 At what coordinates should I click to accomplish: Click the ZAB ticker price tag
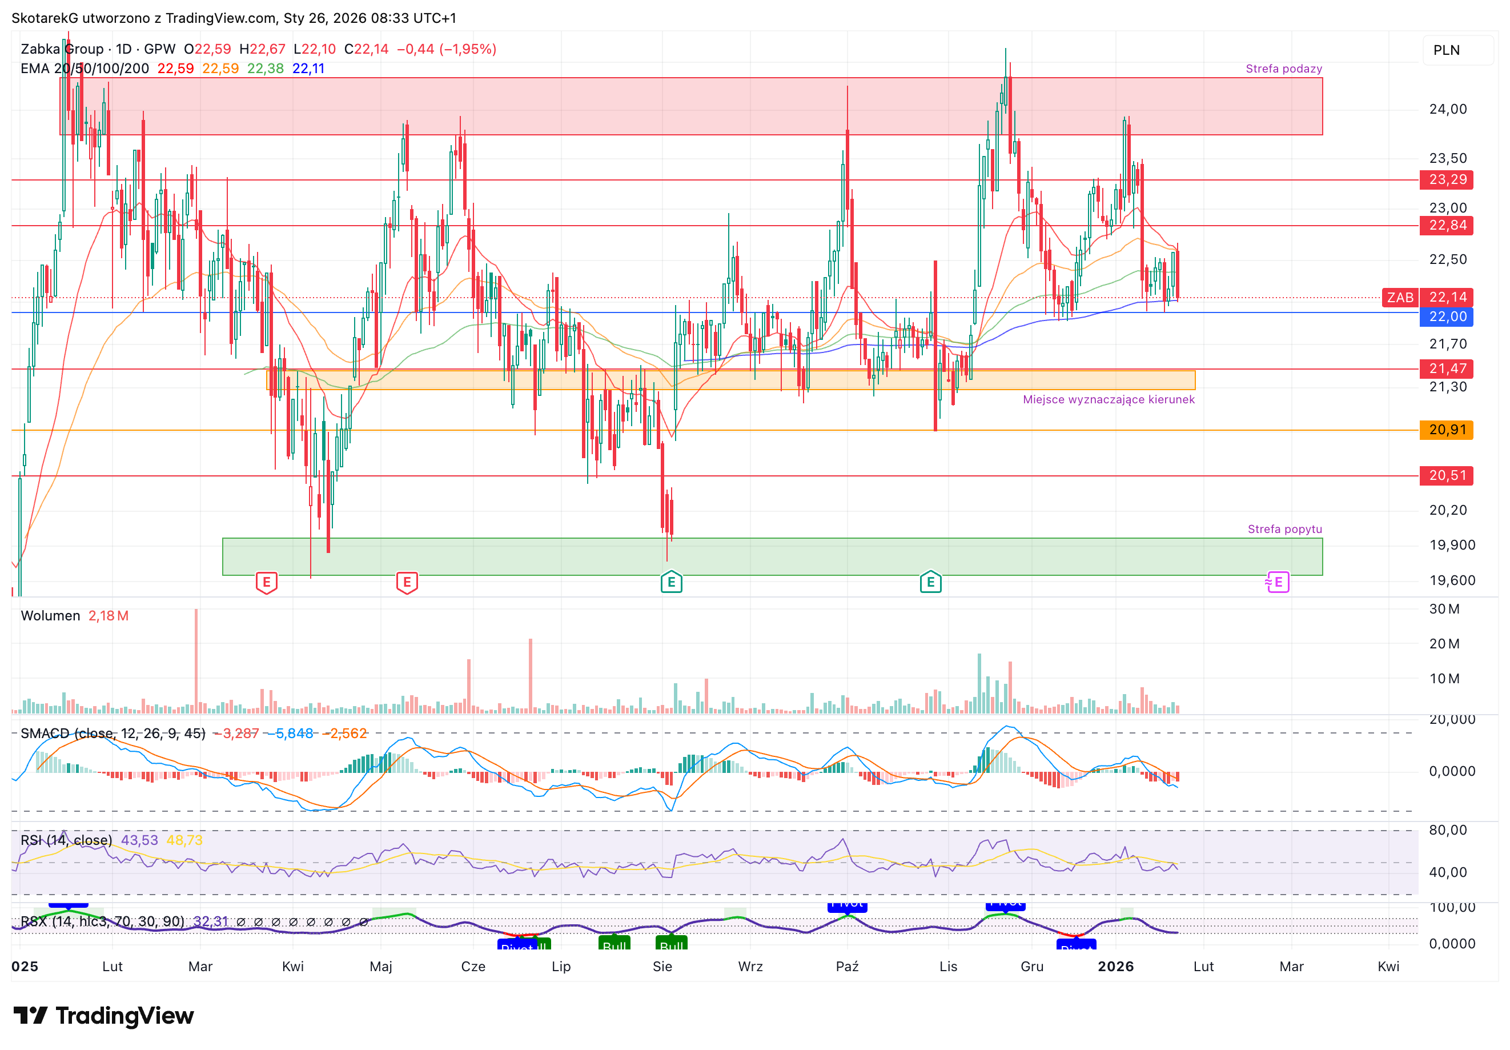[1400, 298]
